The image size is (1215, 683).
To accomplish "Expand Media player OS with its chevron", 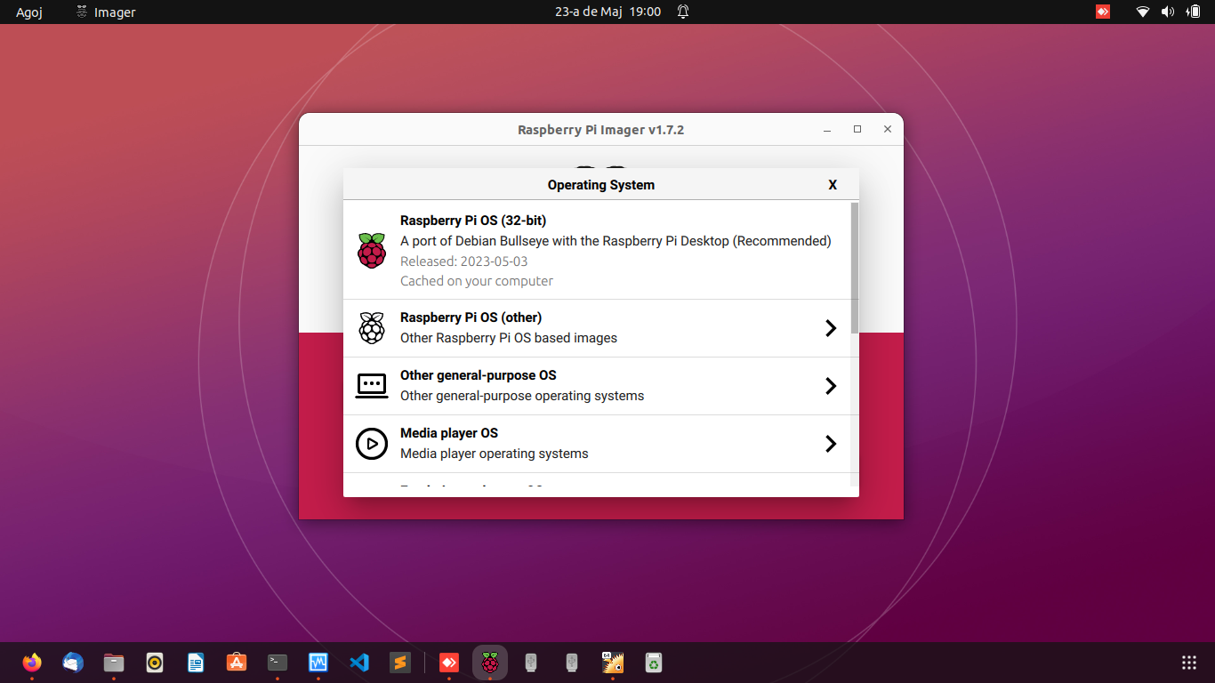I will coord(831,444).
